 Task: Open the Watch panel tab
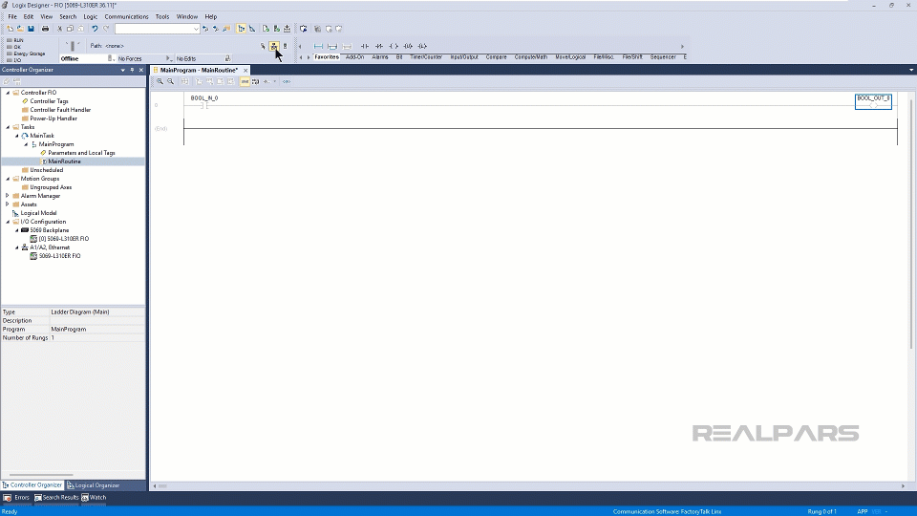click(x=95, y=498)
